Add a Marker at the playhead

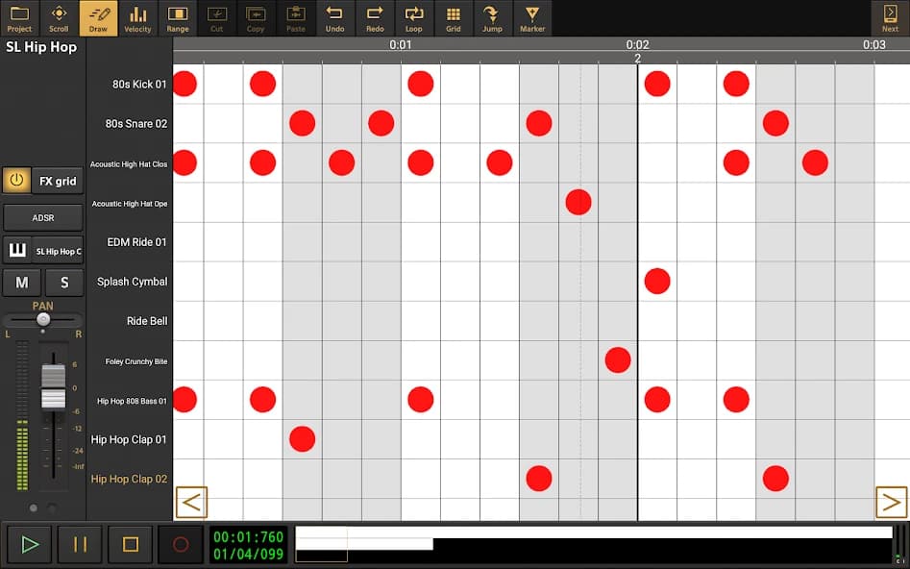[x=531, y=17]
